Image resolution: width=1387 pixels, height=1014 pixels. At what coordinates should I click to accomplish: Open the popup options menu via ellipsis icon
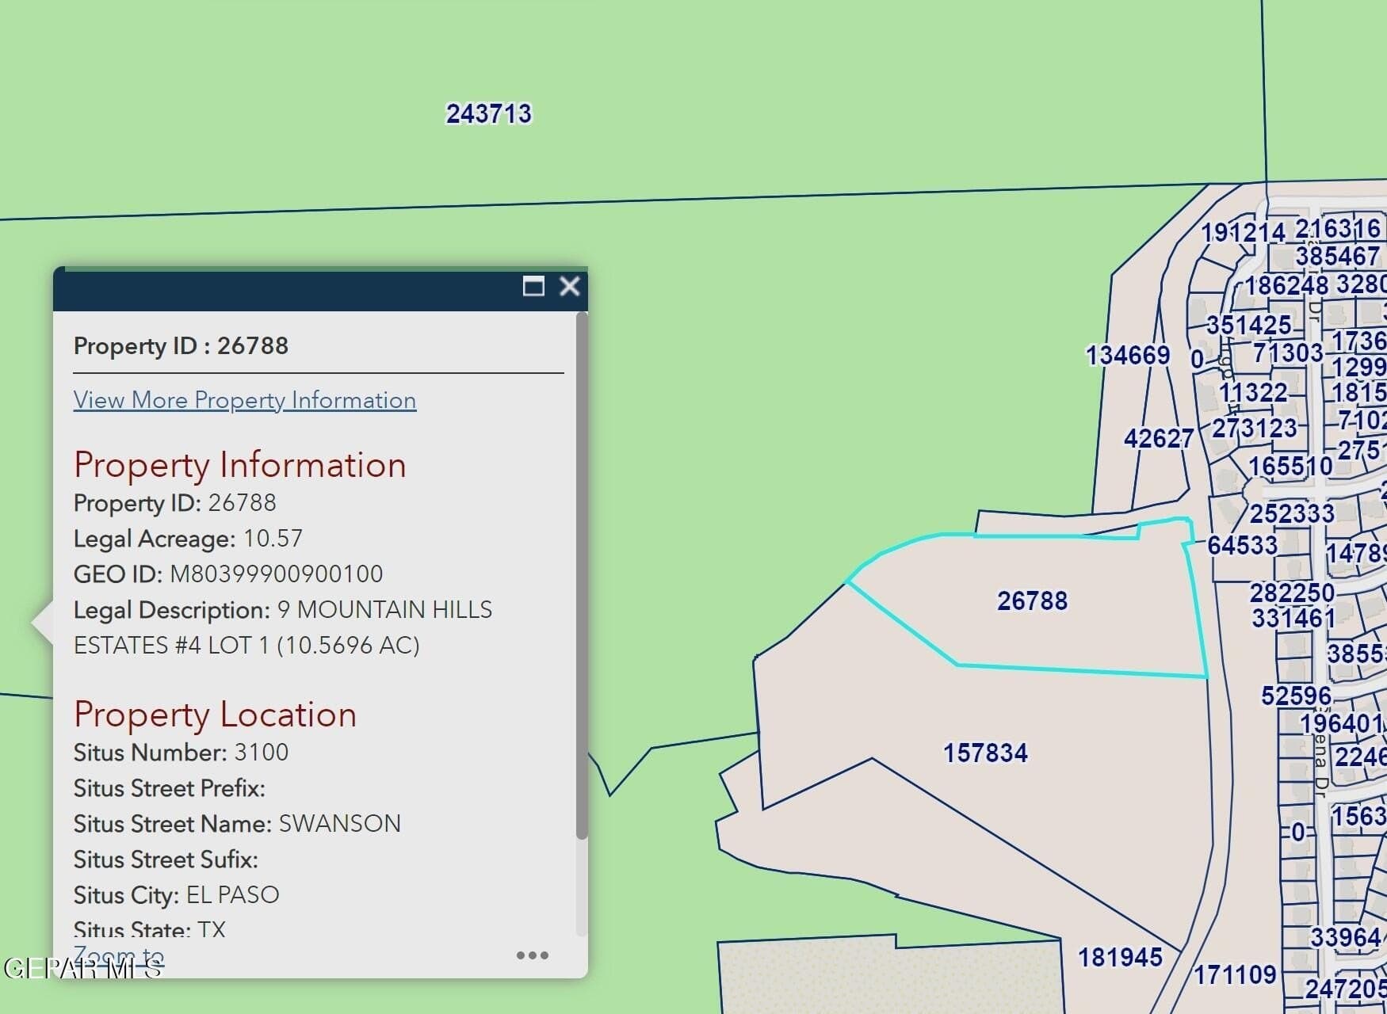(x=533, y=955)
